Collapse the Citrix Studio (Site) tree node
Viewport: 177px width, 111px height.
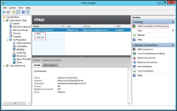[4, 20]
